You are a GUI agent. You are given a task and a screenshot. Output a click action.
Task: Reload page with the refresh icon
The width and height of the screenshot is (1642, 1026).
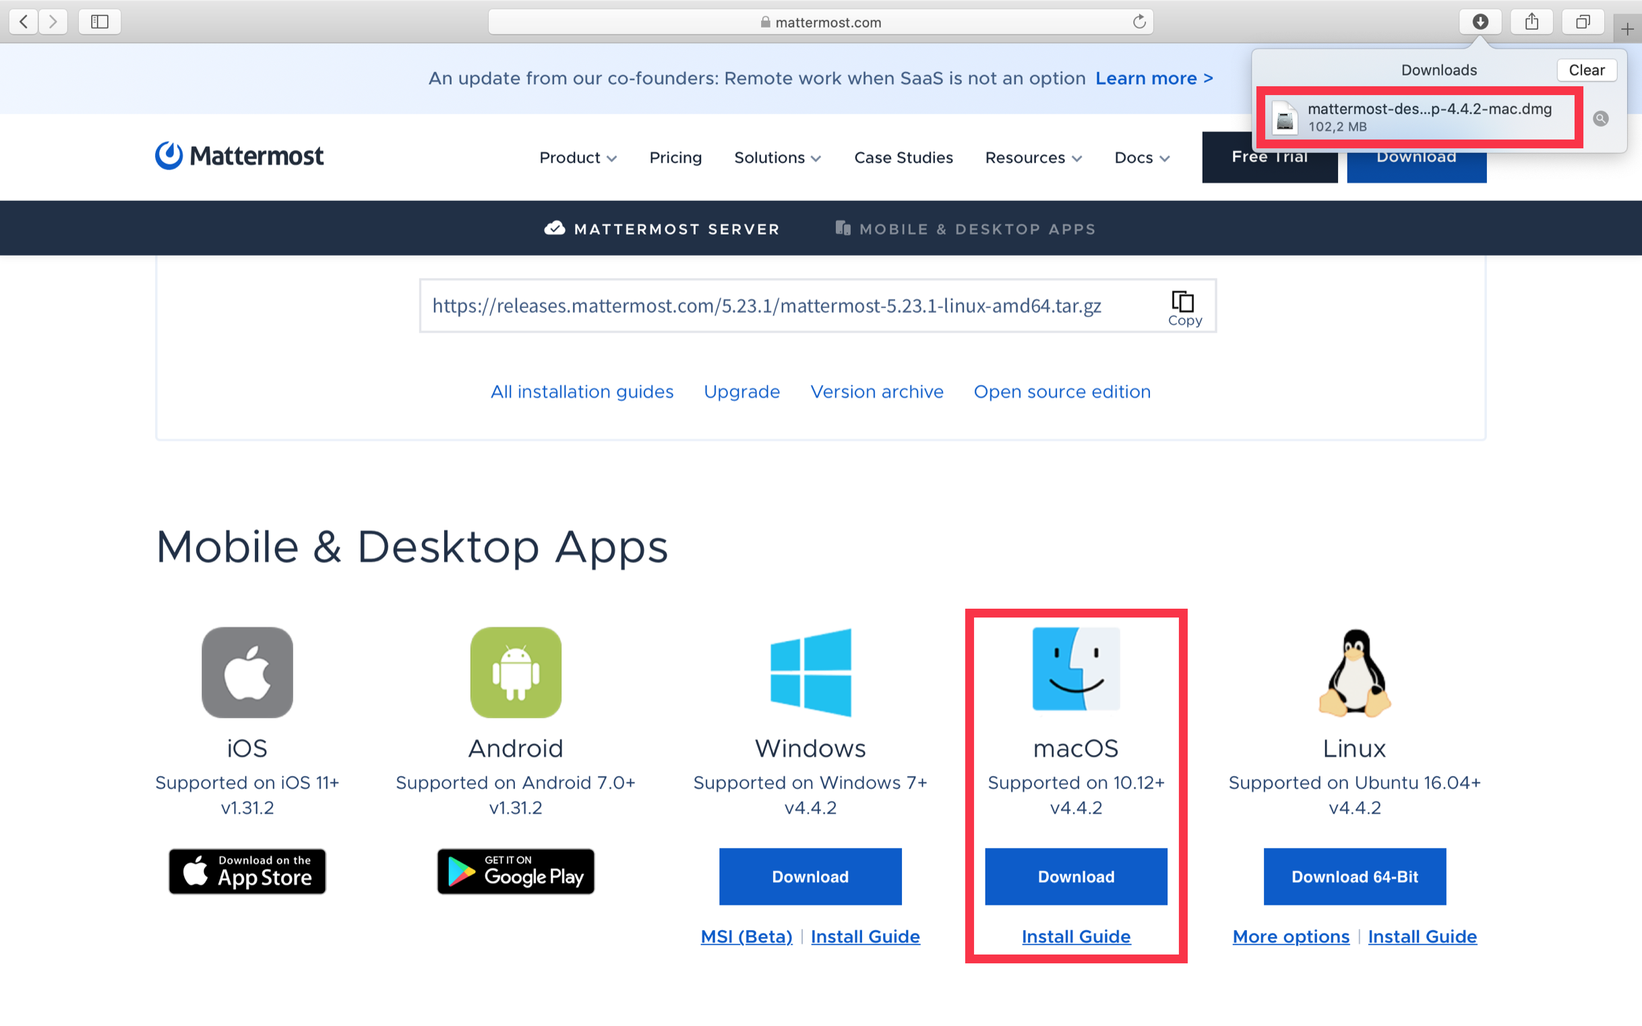coord(1139,22)
